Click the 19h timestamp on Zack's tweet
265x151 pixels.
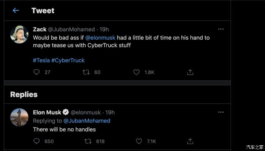tap(104, 29)
